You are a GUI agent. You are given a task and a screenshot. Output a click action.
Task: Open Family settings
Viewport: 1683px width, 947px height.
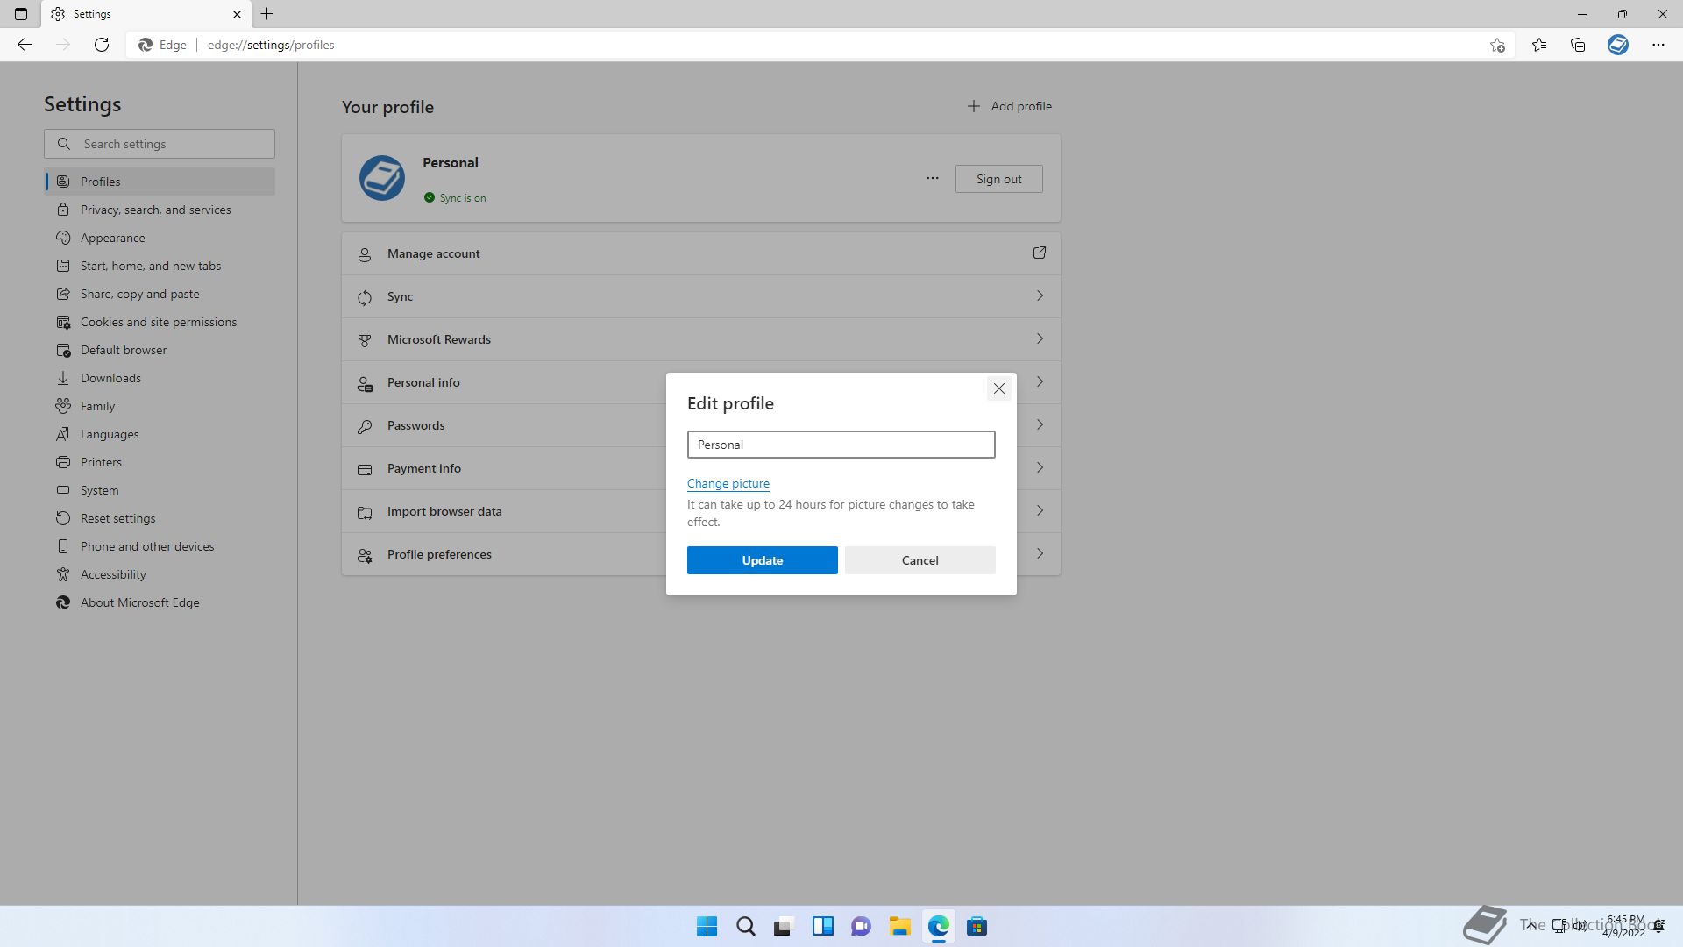[160, 406]
